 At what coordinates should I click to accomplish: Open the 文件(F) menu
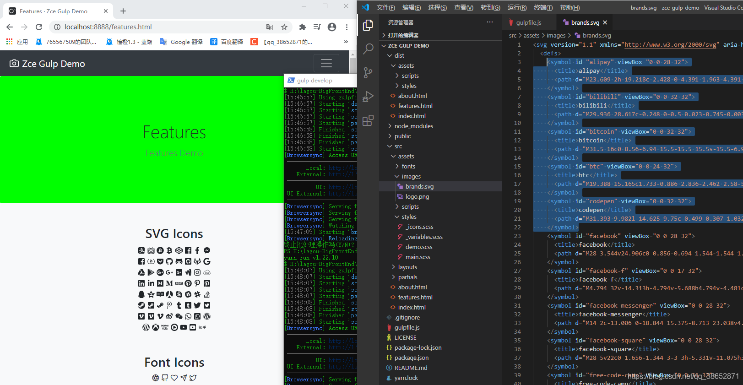tap(385, 7)
